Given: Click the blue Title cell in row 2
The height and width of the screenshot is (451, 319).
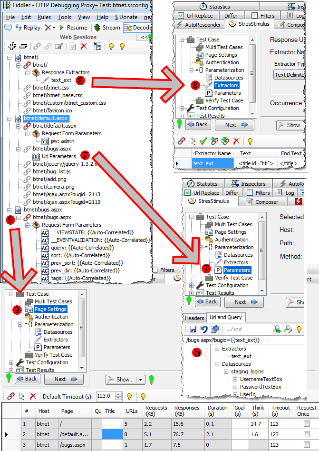Looking at the screenshot, I should pos(112,434).
